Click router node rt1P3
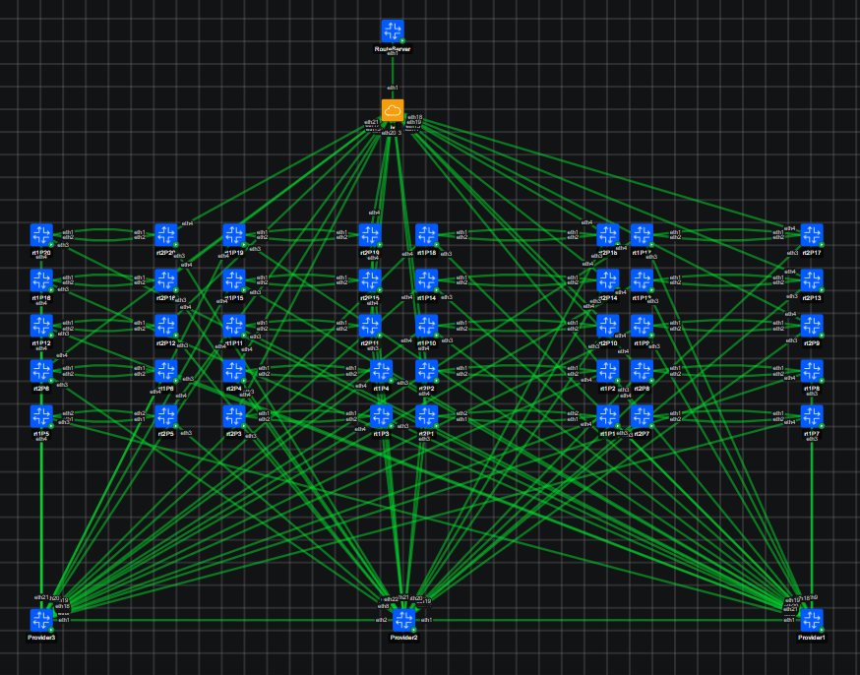Image resolution: width=860 pixels, height=675 pixels. click(x=382, y=417)
